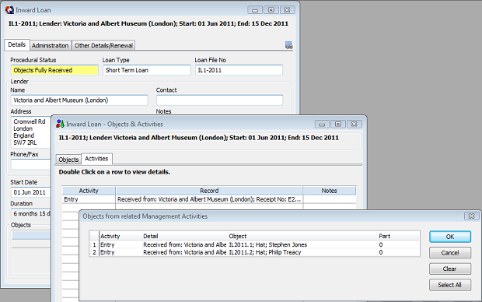Screen dimensions: 482x302
Task: Maximize the Objects & Activities window
Action: tap(338, 124)
